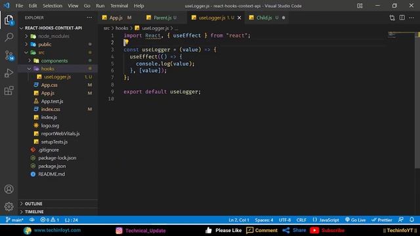Viewport: 420px width, 236px height.
Task: Open the Run menu
Action: coord(100,6)
